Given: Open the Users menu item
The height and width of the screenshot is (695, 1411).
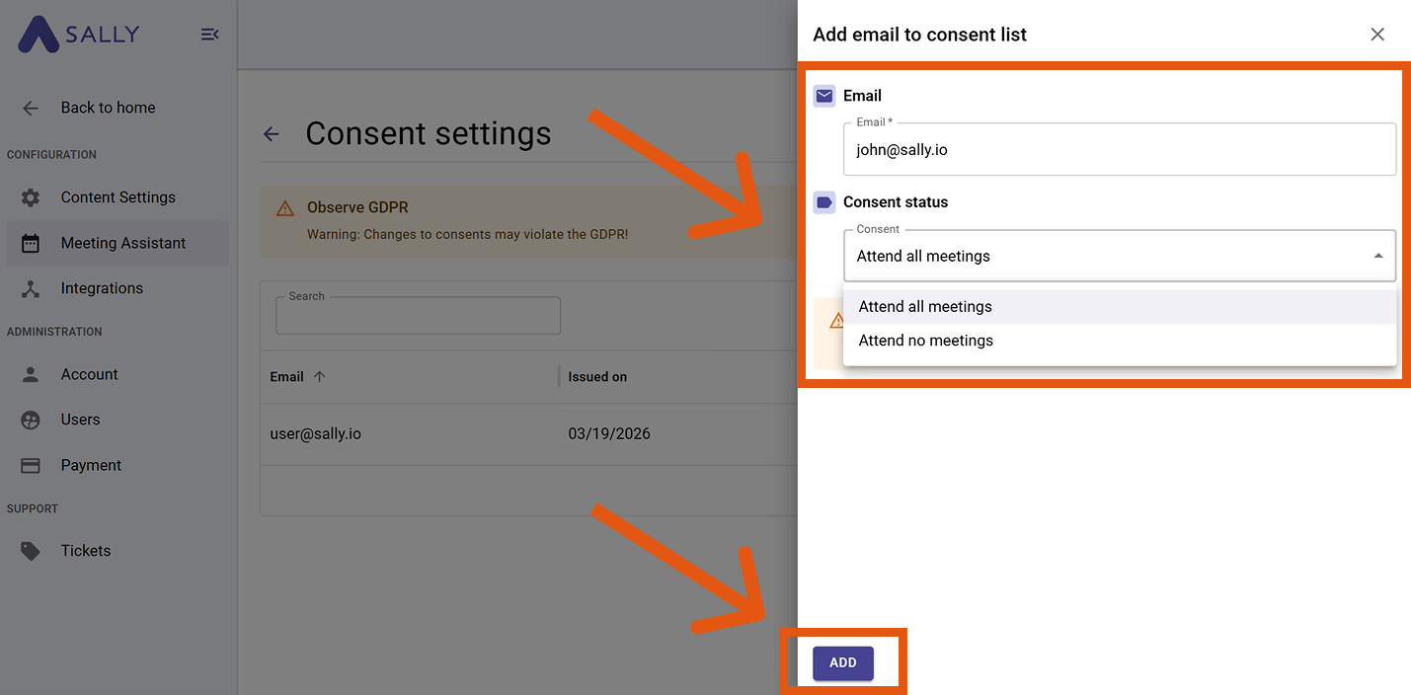Looking at the screenshot, I should (x=80, y=420).
